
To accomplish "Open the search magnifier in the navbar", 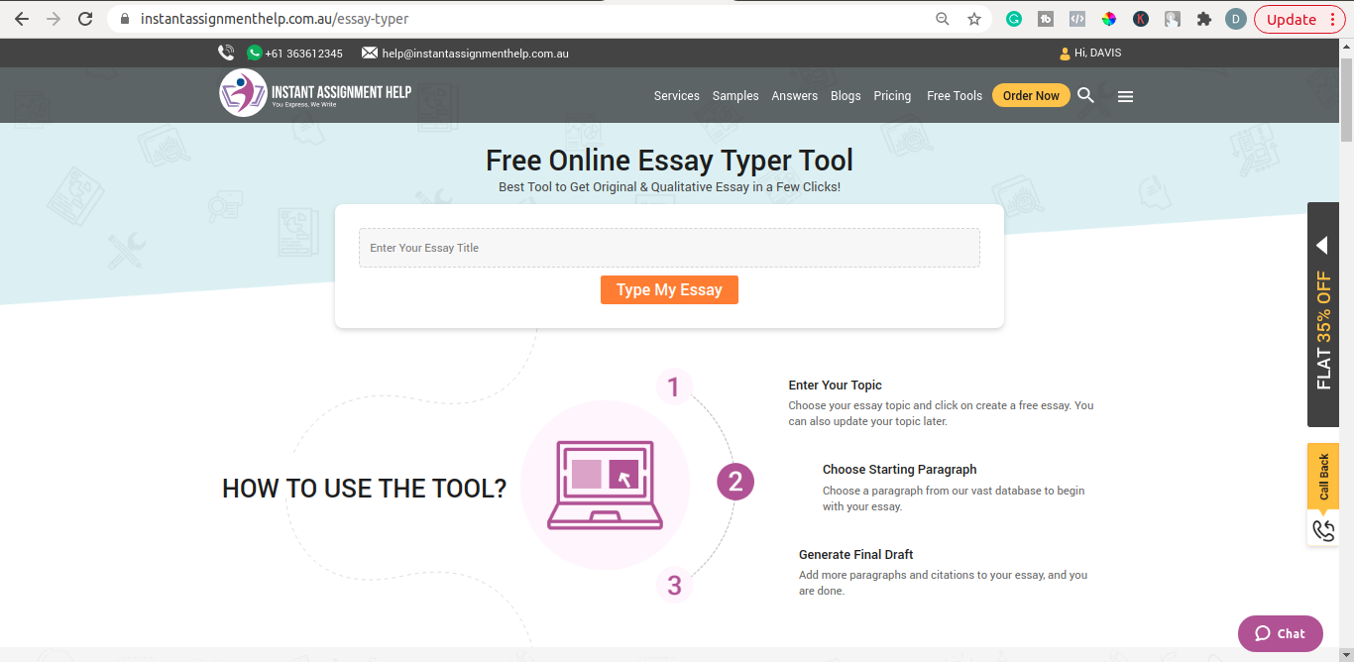I will (x=1085, y=95).
